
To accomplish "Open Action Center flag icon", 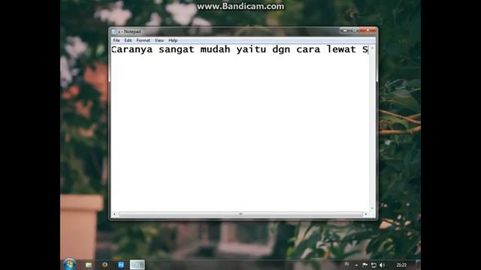I will point(365,265).
